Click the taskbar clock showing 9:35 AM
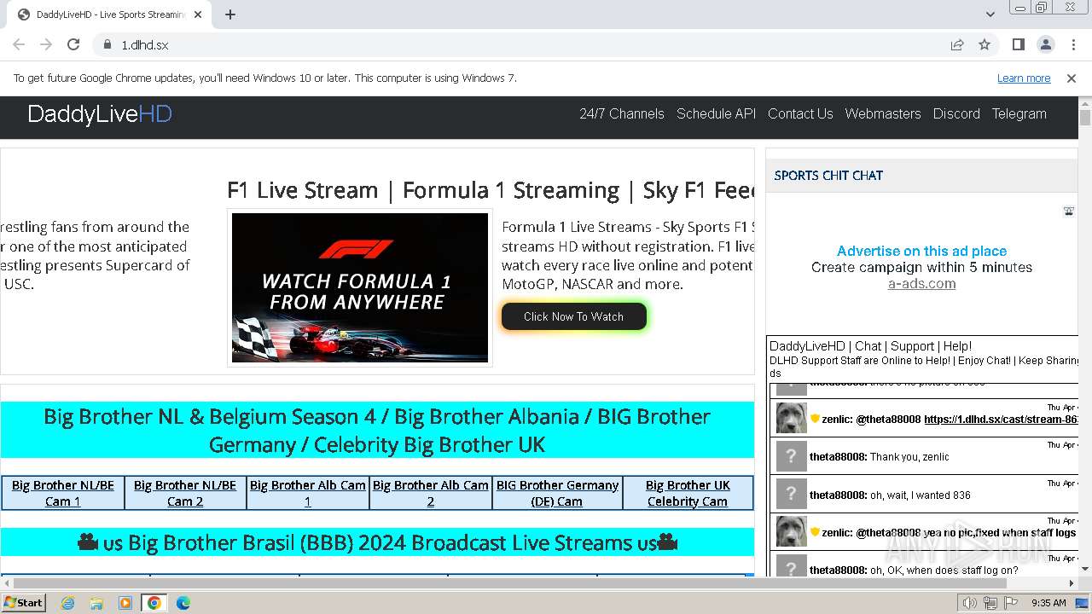The image size is (1092, 614). click(x=1048, y=603)
